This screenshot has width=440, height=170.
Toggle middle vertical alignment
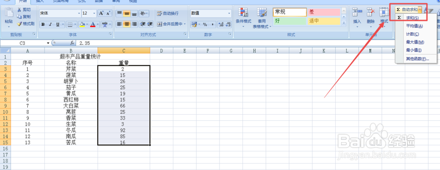(x=127, y=13)
